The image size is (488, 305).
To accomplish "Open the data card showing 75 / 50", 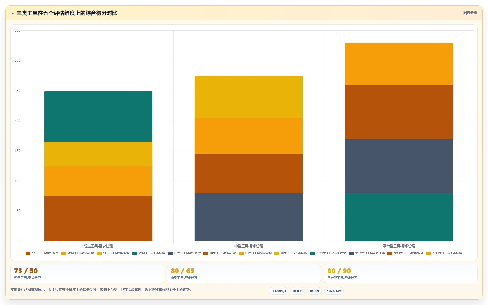I will tap(87, 273).
